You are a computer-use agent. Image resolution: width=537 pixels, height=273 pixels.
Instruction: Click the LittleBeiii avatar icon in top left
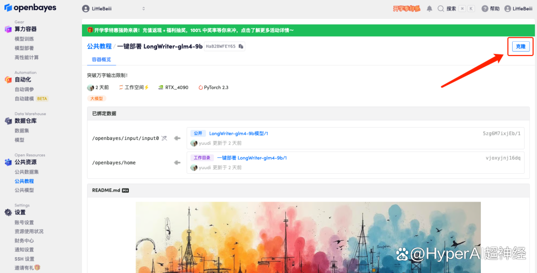coord(86,8)
